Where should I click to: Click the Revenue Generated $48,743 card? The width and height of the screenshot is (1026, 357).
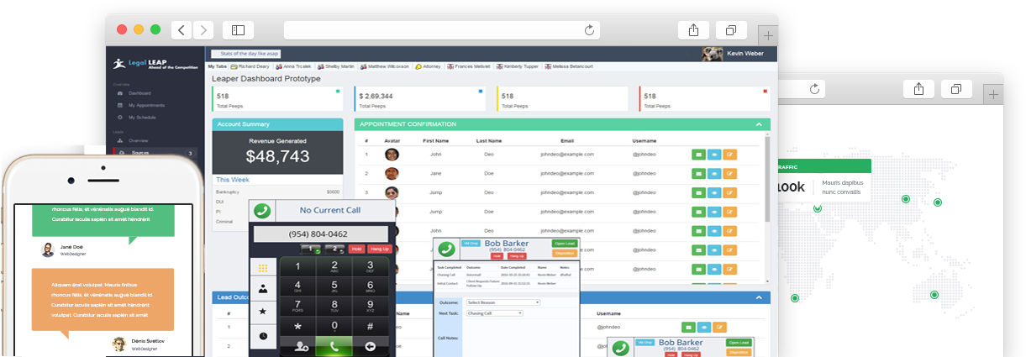(277, 151)
